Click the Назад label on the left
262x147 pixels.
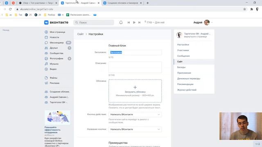[x=6, y=30]
